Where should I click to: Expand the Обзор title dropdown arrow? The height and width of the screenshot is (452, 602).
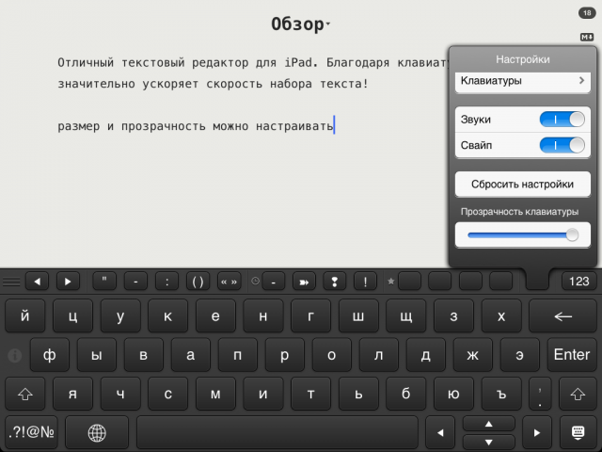(328, 24)
